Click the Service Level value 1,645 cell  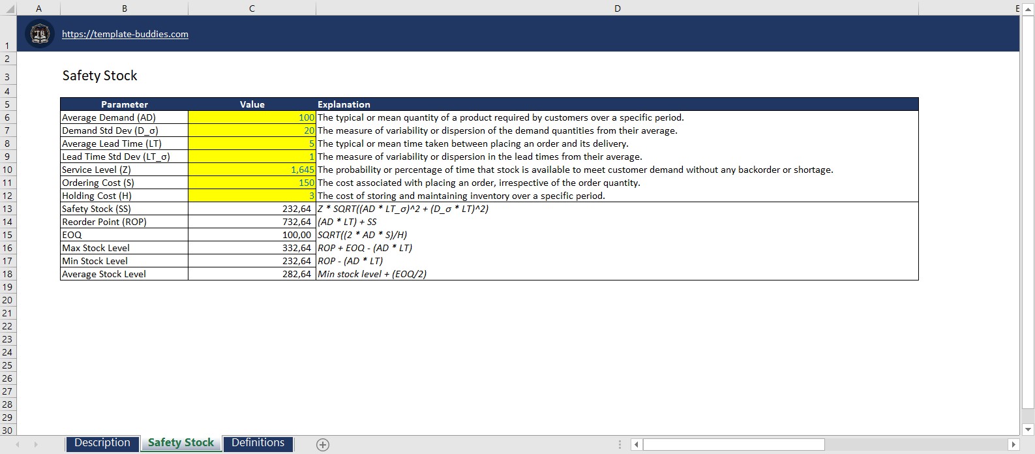coord(252,170)
